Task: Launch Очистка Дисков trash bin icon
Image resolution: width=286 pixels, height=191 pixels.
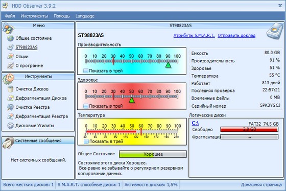Action: tap(10, 89)
